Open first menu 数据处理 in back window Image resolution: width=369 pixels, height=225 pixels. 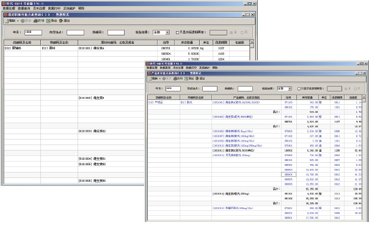coord(9,8)
